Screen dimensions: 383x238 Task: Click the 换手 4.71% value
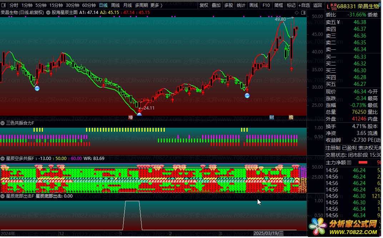coord(359,126)
